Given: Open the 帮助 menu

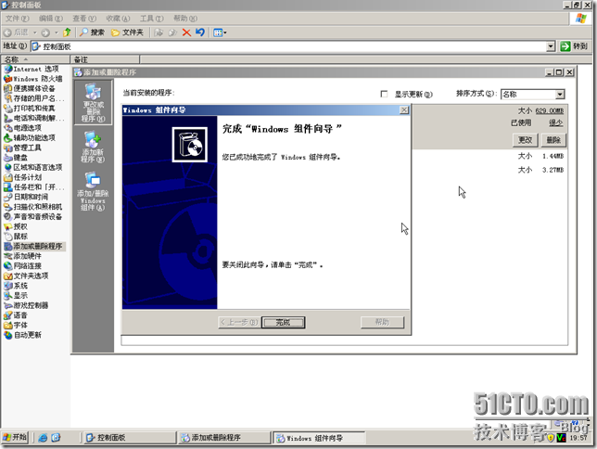Looking at the screenshot, I should [185, 19].
